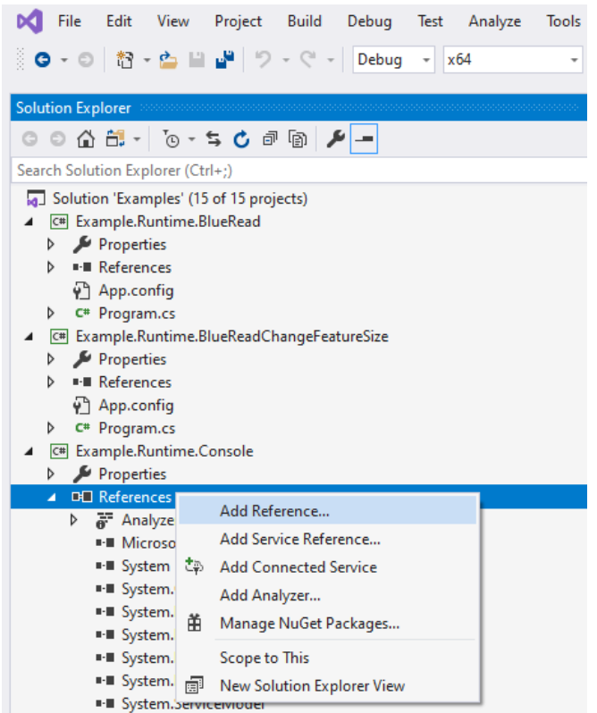
Task: Choose Add Reference... from context menu
Action: click(274, 511)
